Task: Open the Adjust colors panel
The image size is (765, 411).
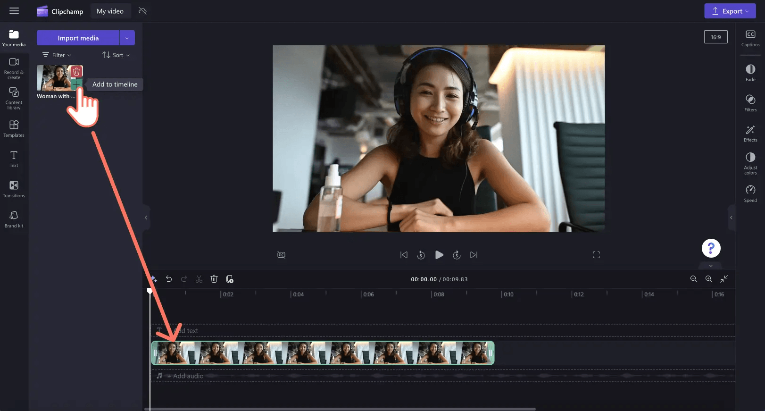Action: [x=750, y=163]
